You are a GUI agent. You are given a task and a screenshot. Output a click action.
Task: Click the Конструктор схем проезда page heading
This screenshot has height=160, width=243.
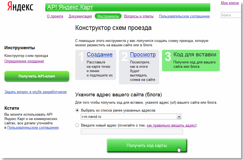coord(113,28)
